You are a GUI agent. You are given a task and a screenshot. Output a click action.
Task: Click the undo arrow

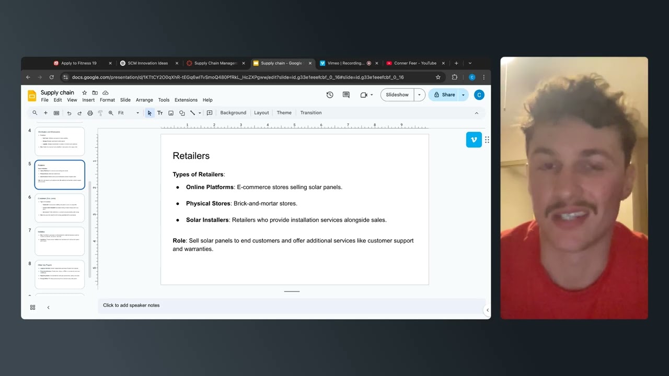click(69, 113)
